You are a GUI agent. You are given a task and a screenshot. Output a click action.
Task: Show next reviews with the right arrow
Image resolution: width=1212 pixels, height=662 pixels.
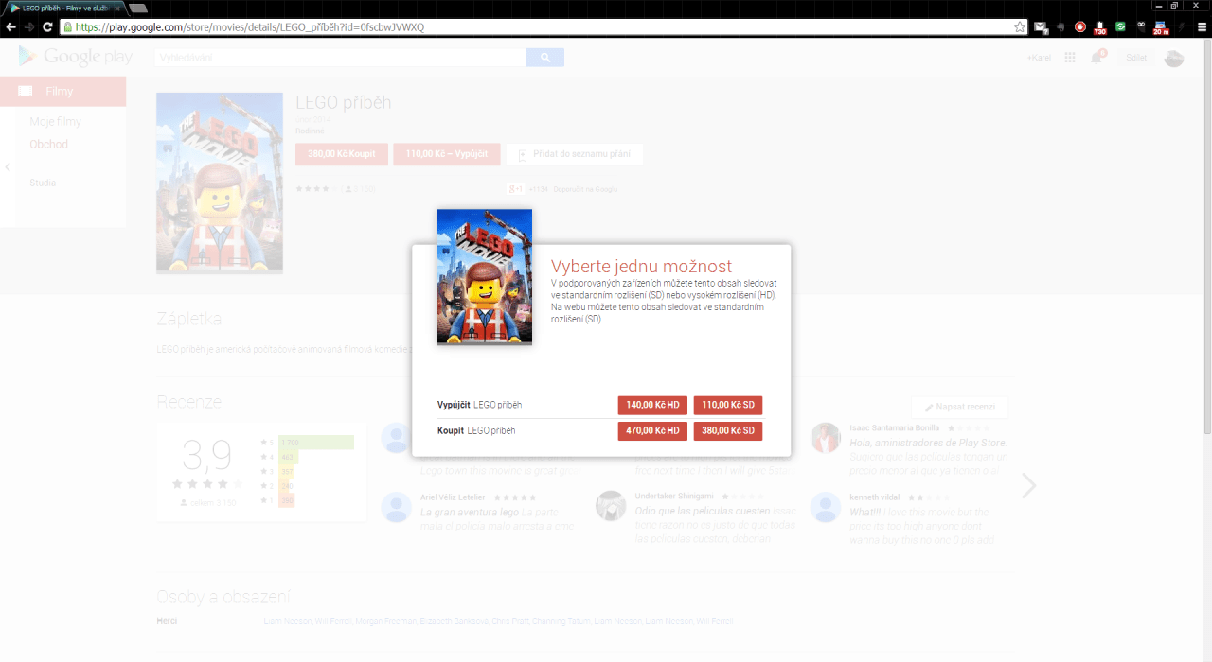1028,486
